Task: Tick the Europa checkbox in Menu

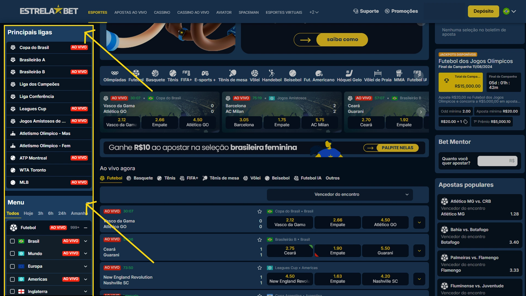Action: click(12, 266)
